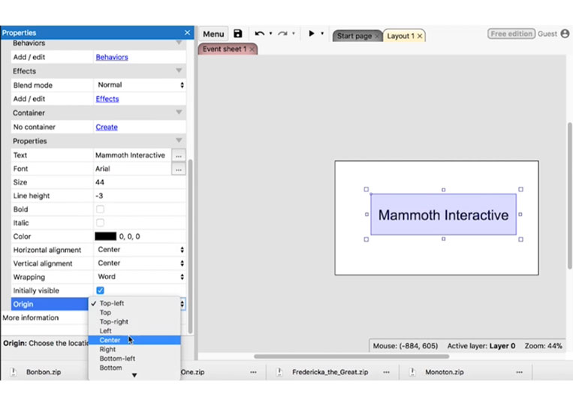The height and width of the screenshot is (406, 573).
Task: Edit the Text value Mammoth Interactive
Action: 132,155
